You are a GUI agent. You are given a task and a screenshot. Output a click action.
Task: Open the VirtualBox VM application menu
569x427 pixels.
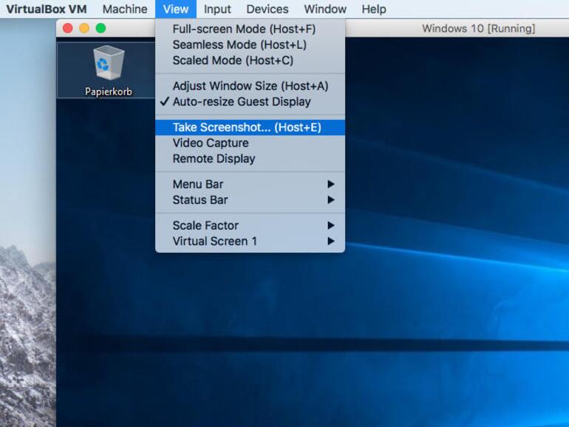(47, 9)
